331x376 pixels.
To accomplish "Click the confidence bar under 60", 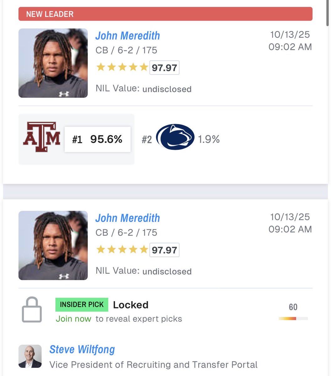I will [293, 319].
